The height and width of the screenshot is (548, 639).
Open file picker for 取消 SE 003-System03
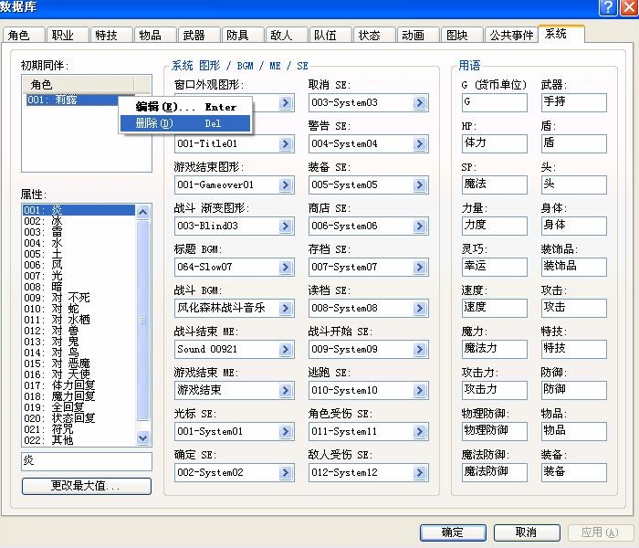420,102
